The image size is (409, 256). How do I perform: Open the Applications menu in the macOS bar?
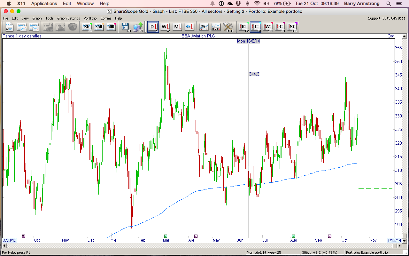point(44,4)
